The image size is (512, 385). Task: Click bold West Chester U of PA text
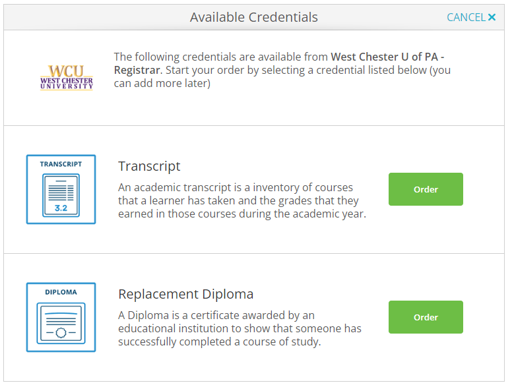385,57
